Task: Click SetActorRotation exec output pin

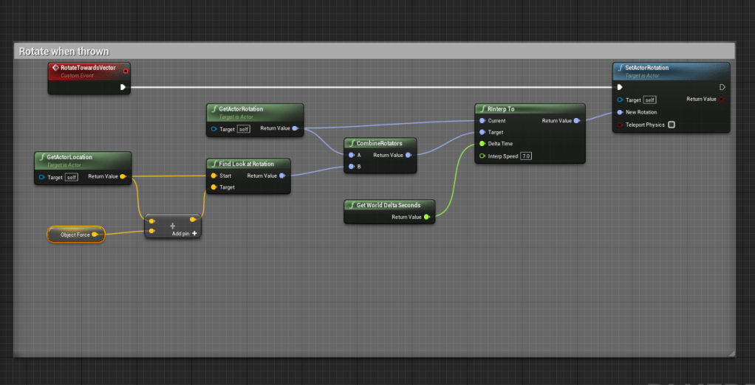Action: [722, 87]
